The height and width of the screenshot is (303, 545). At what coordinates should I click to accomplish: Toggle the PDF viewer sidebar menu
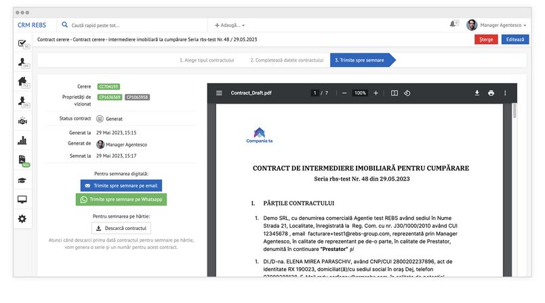219,93
